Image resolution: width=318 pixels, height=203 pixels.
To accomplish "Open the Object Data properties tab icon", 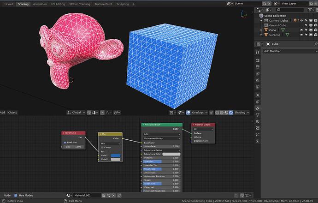I will [x=258, y=115].
